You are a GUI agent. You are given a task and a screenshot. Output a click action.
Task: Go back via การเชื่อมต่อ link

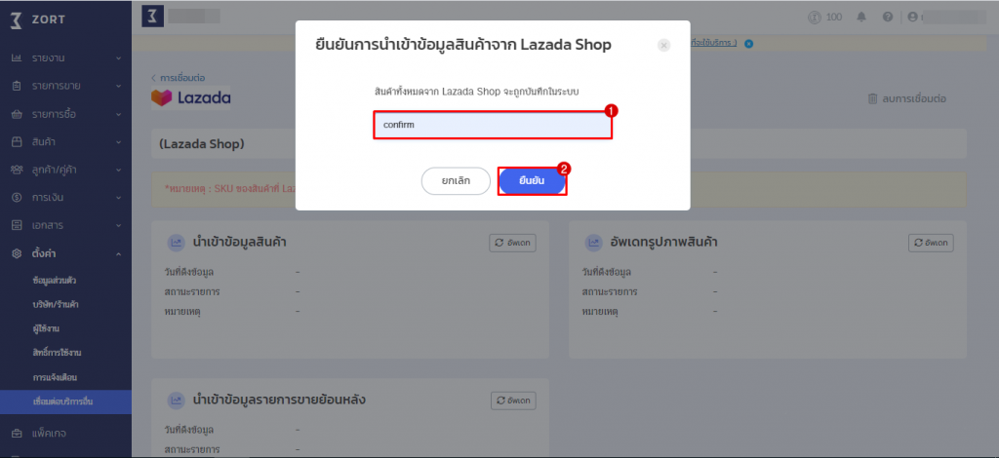pyautogui.click(x=179, y=78)
